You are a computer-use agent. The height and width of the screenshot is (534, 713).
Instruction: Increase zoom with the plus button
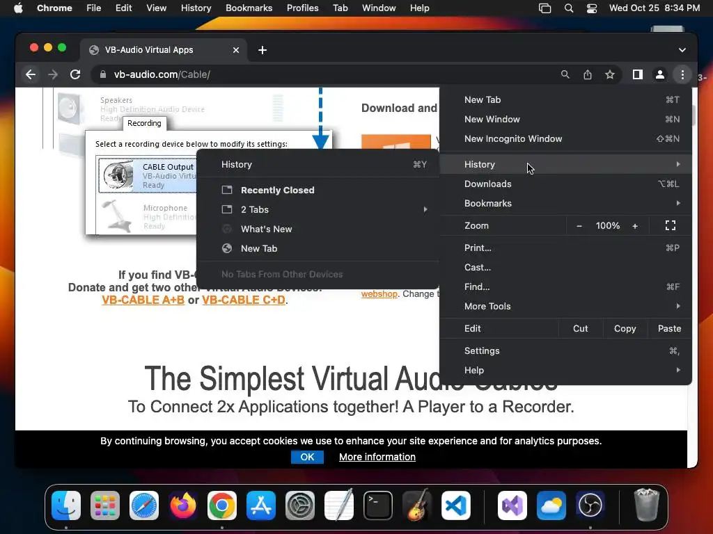pyautogui.click(x=635, y=226)
